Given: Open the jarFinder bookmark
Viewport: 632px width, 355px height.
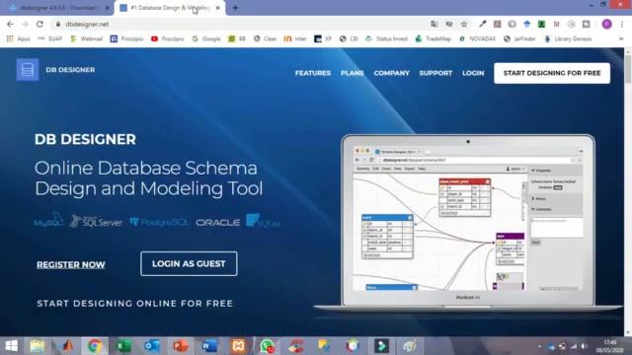Looking at the screenshot, I should click(x=520, y=39).
